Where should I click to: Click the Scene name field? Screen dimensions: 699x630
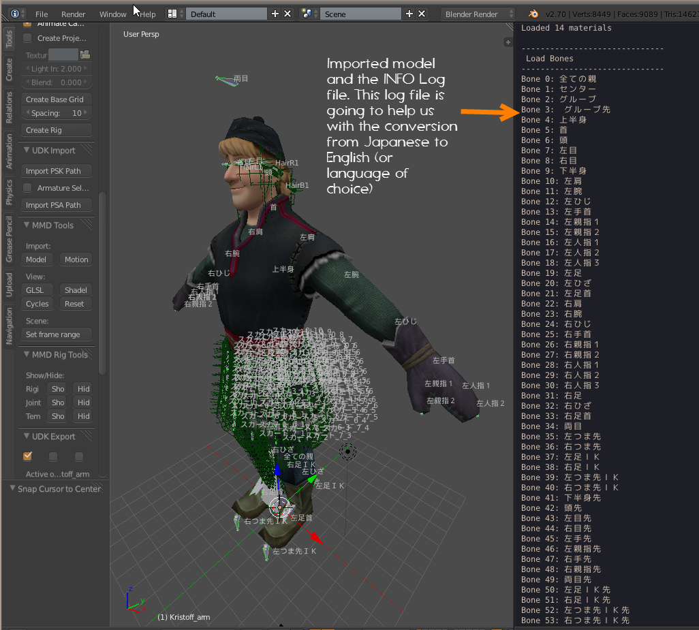(x=360, y=14)
